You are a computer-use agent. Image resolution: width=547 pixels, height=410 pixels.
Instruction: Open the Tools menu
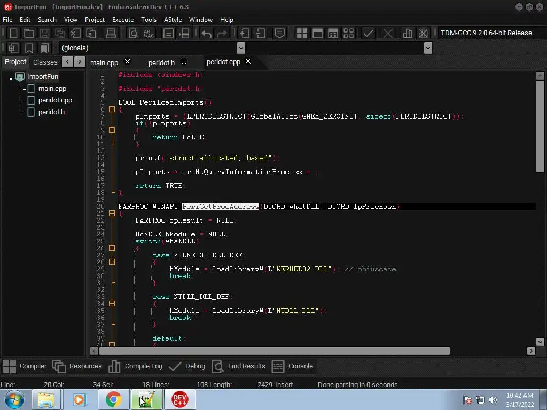point(149,20)
